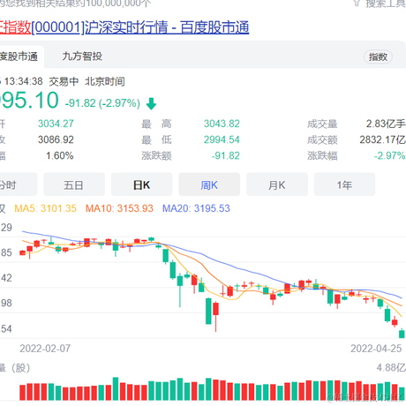Click the MA10: 3153.93 indicator
The width and height of the screenshot is (406, 406).
119,208
